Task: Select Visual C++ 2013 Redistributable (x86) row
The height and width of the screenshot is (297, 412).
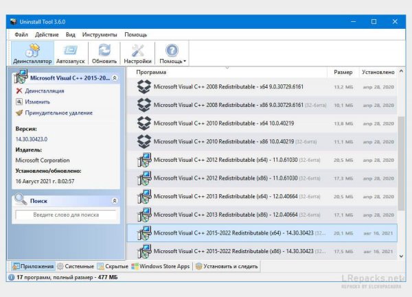Action: (262, 215)
